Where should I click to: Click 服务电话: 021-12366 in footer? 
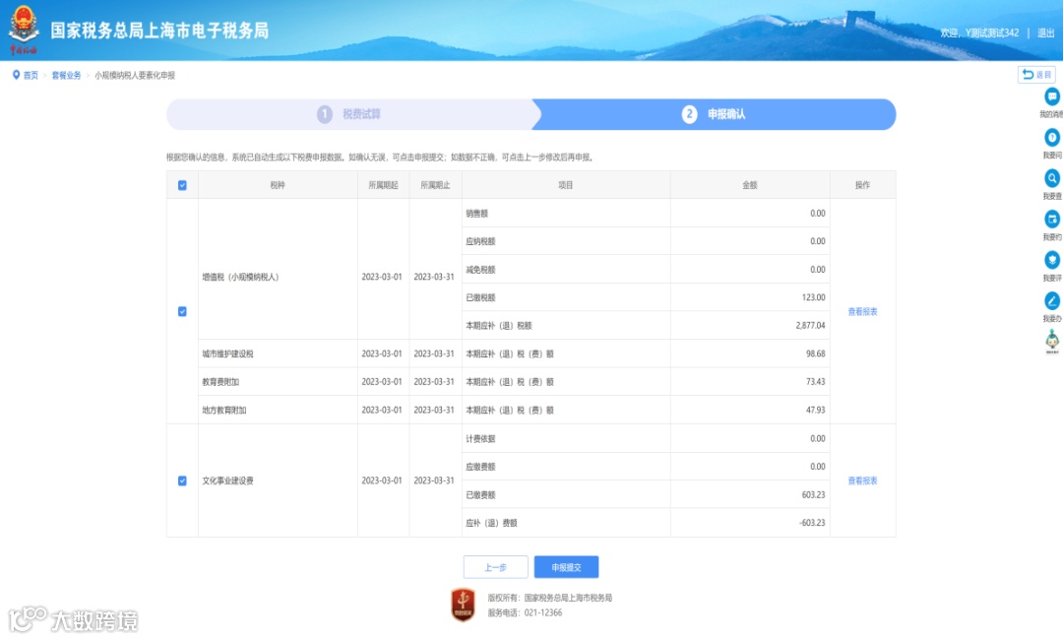pos(525,612)
